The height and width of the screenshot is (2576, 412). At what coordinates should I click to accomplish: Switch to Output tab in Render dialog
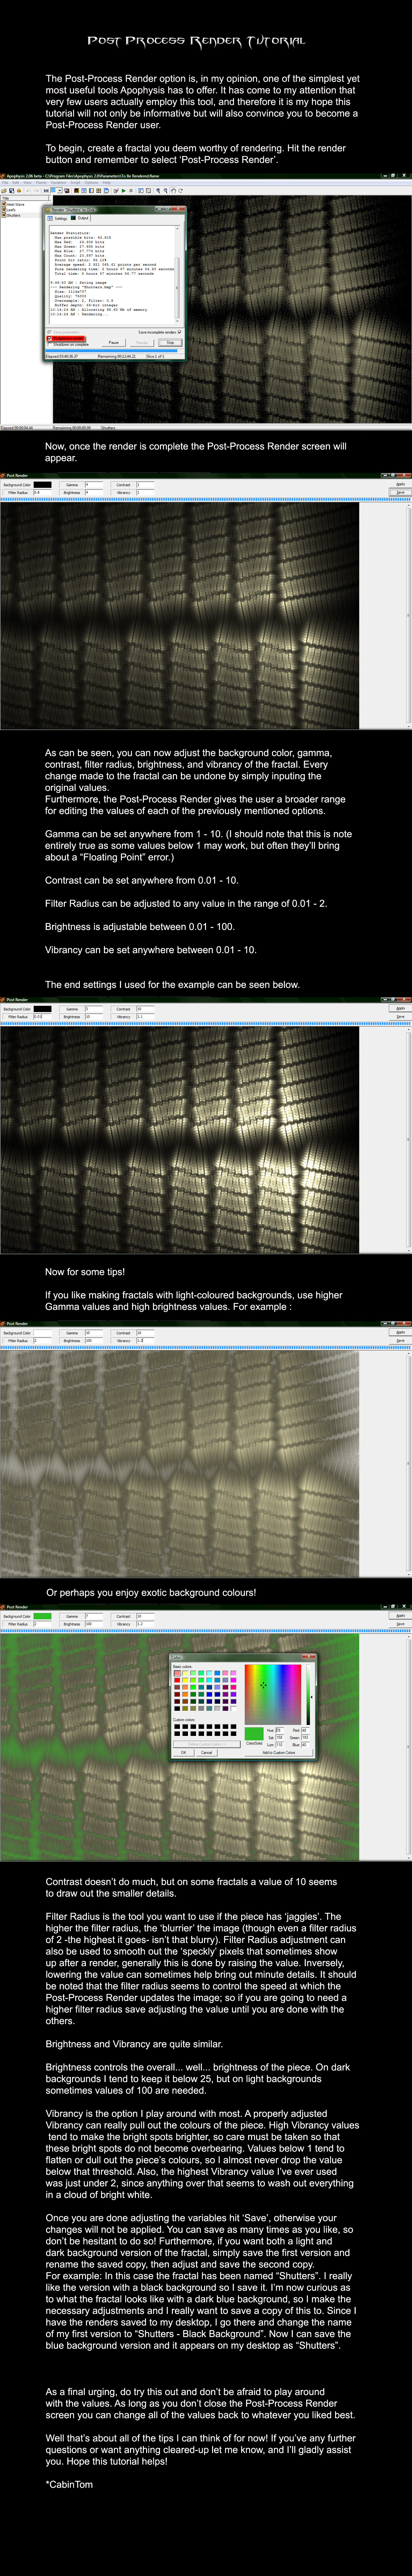(80, 218)
